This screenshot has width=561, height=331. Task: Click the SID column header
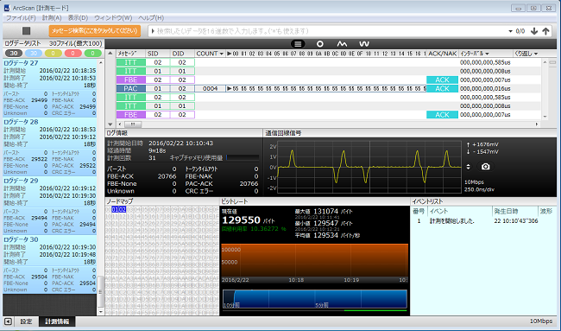pyautogui.click(x=157, y=54)
